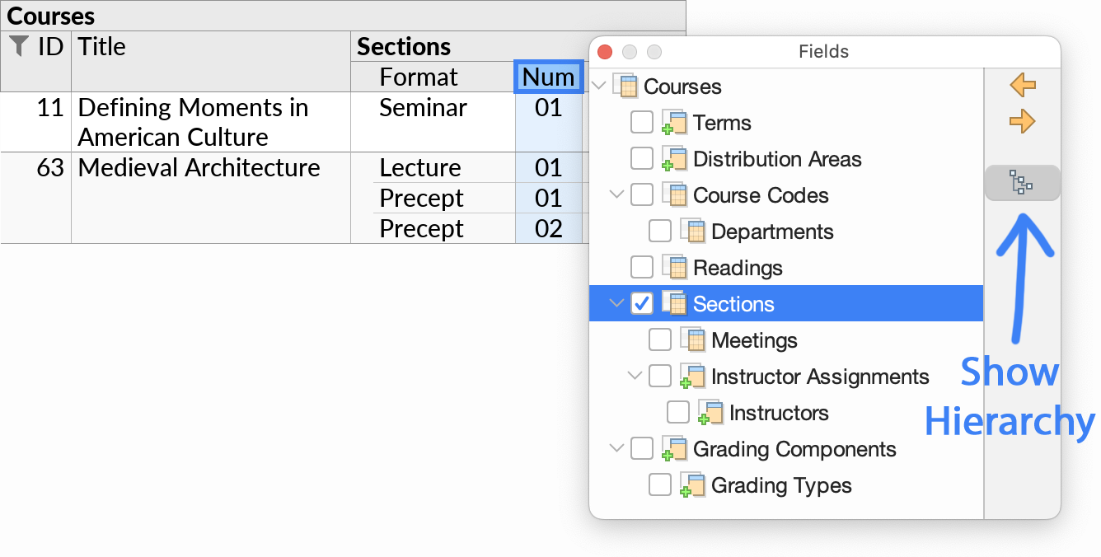The image size is (1101, 557).
Task: Click the right-pointing orange arrow icon
Action: (1022, 121)
